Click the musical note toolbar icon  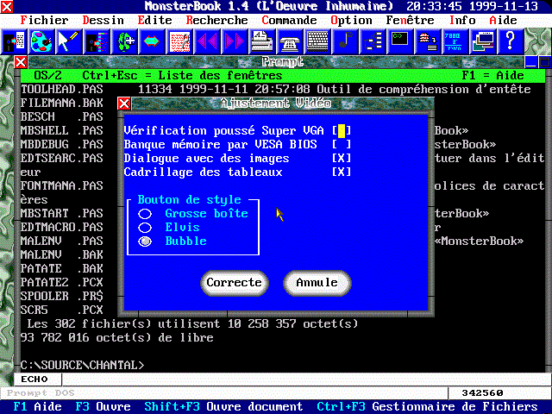(x=345, y=41)
